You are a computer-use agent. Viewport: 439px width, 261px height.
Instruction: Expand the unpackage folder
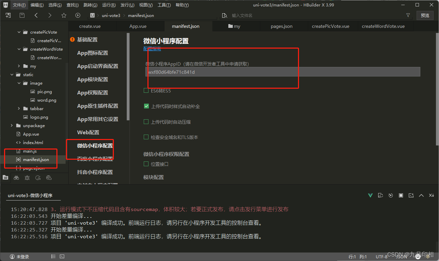pos(12,126)
